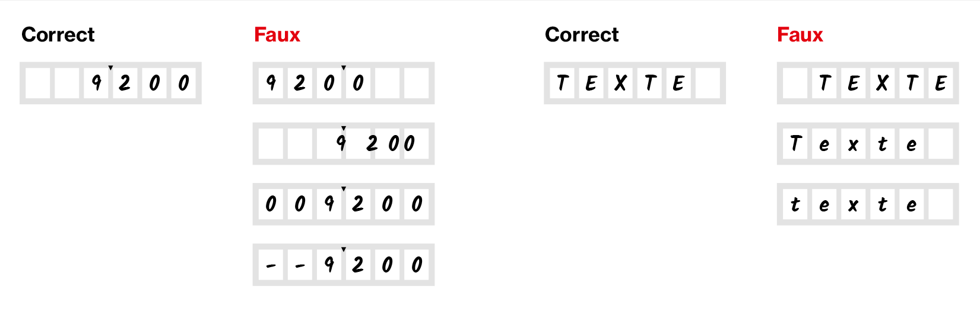980x324 pixels.
Task: Click the digit 2 in the misaligned 9 200 field
Action: coord(372,143)
